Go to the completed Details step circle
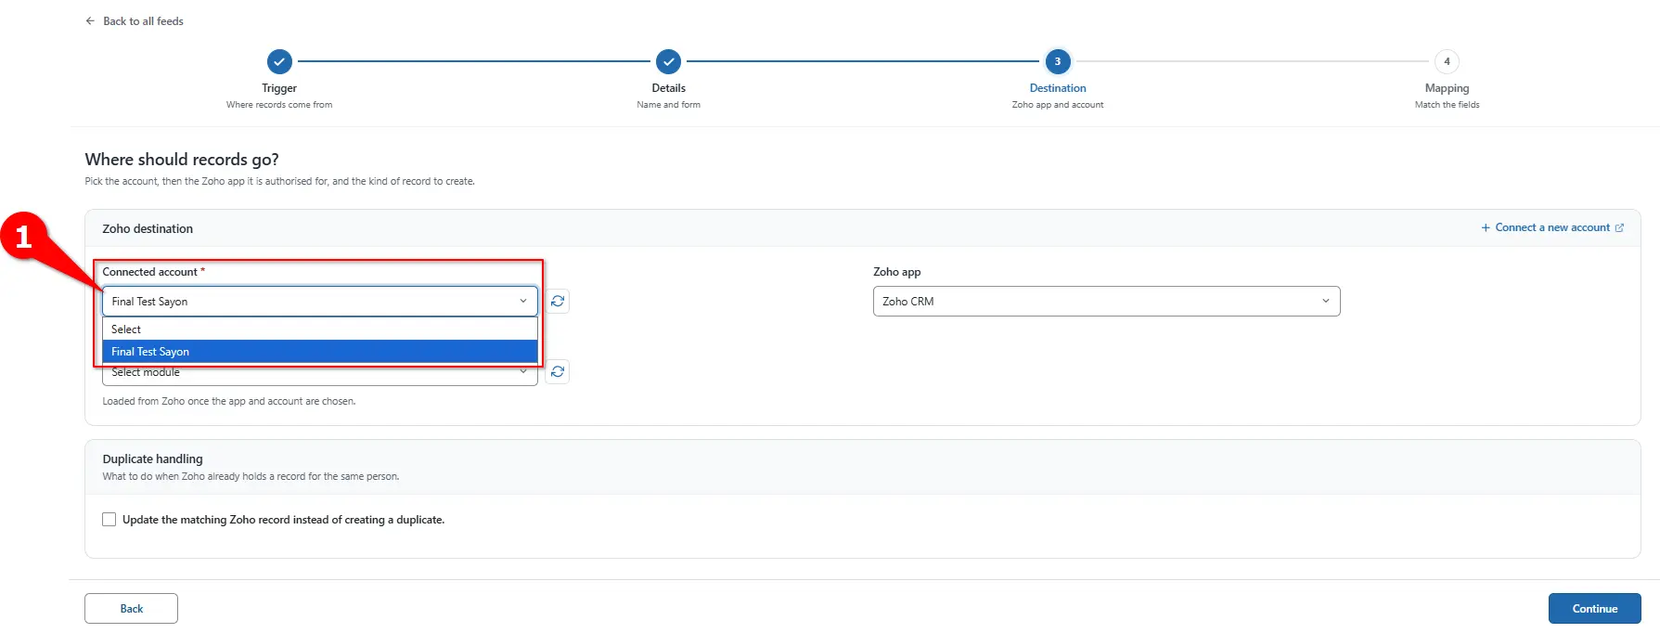 [668, 61]
